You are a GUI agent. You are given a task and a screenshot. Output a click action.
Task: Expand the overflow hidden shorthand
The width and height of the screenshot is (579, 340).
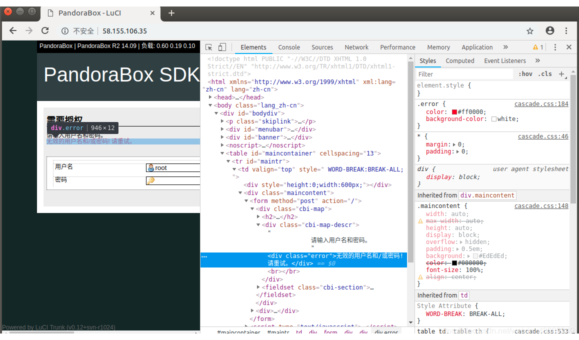pyautogui.click(x=461, y=242)
